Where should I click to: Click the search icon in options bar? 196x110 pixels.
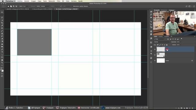(x=187, y=6)
